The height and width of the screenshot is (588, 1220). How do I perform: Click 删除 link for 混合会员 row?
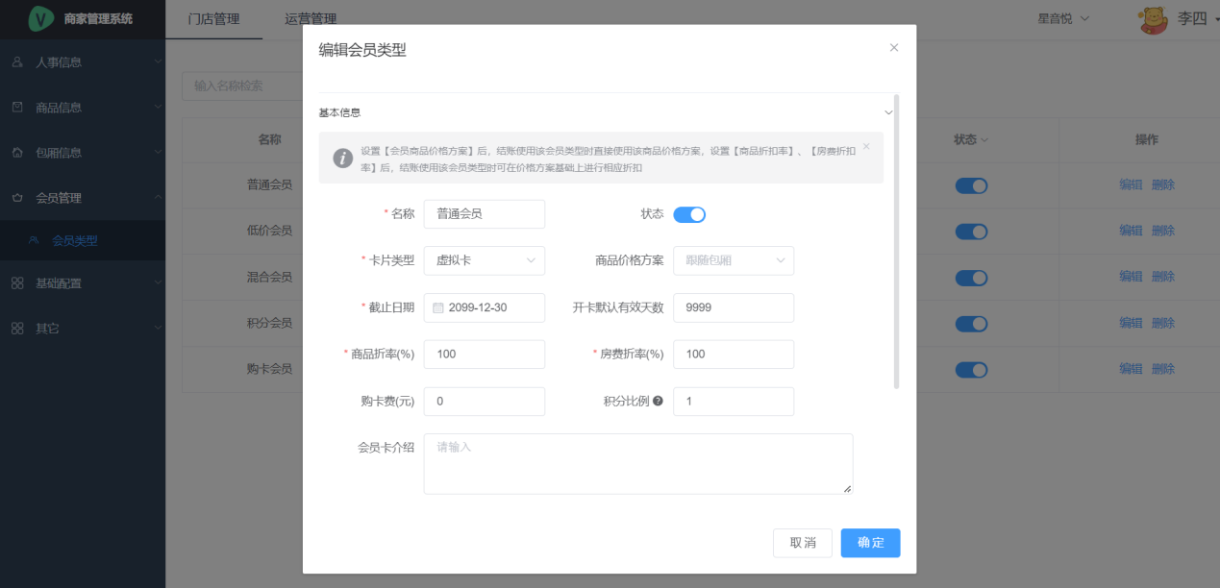(1163, 278)
